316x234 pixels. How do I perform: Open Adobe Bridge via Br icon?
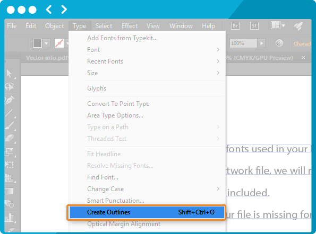click(235, 26)
